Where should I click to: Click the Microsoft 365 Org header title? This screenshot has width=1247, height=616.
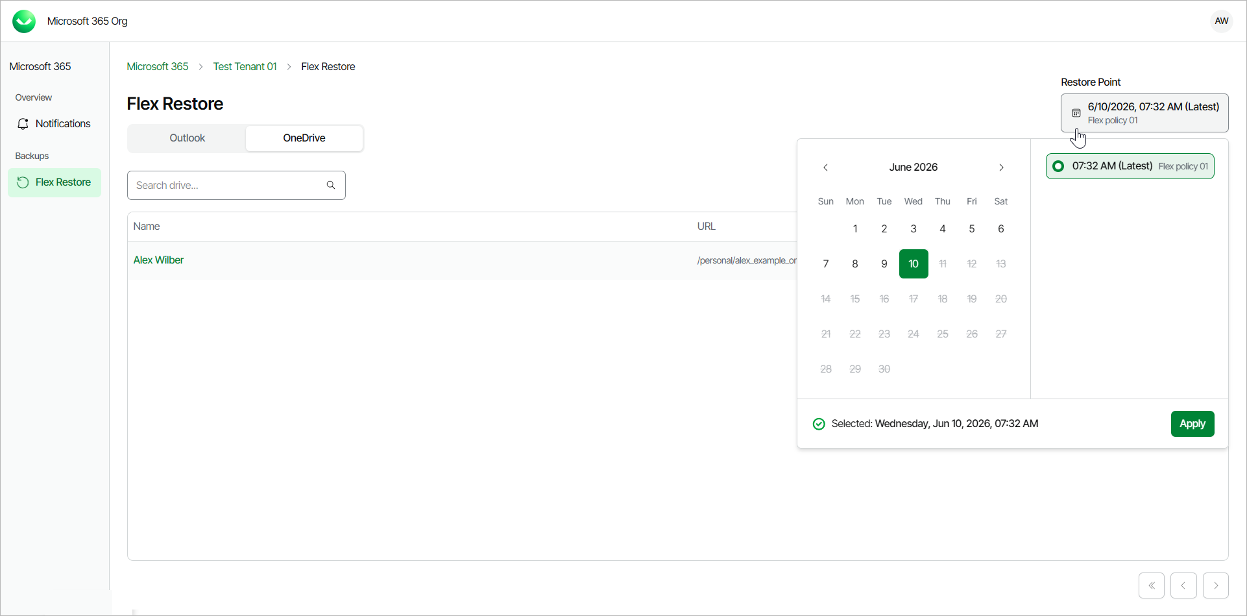88,21
